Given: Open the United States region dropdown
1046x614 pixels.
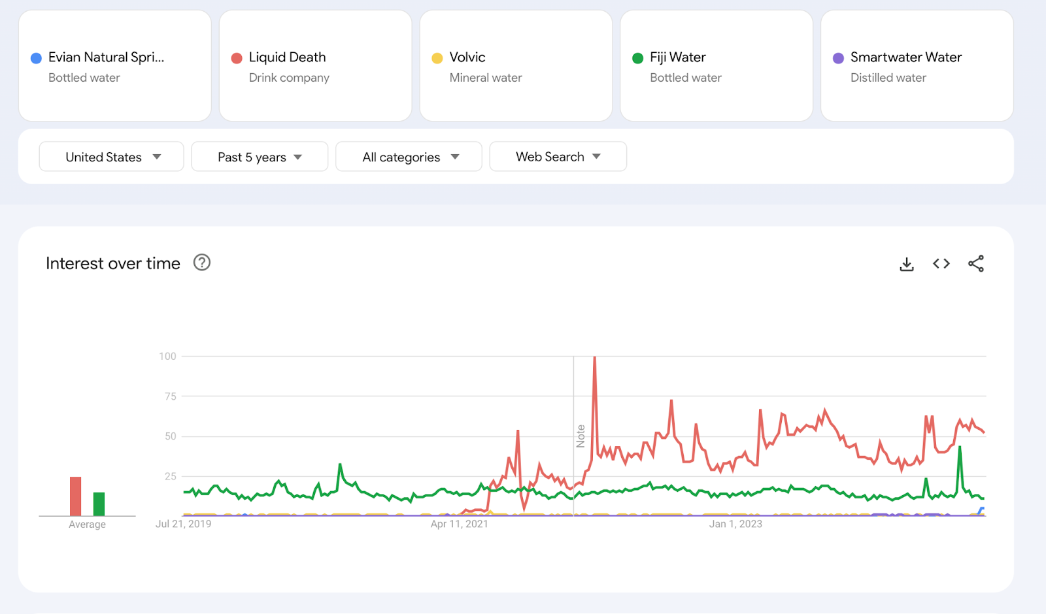Looking at the screenshot, I should [x=111, y=157].
